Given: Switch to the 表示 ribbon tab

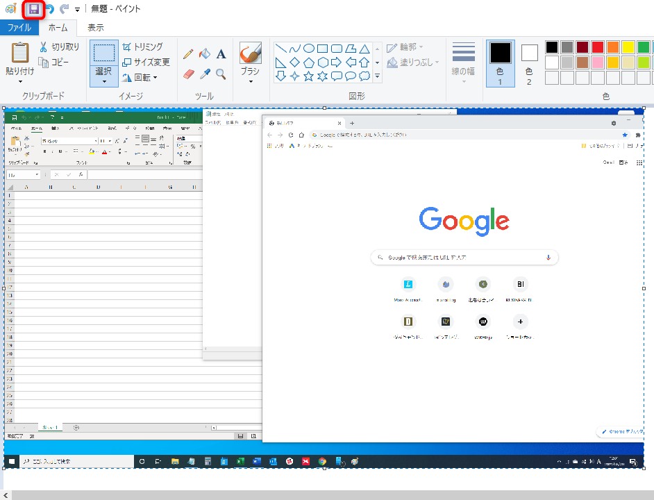Looking at the screenshot, I should click(96, 28).
